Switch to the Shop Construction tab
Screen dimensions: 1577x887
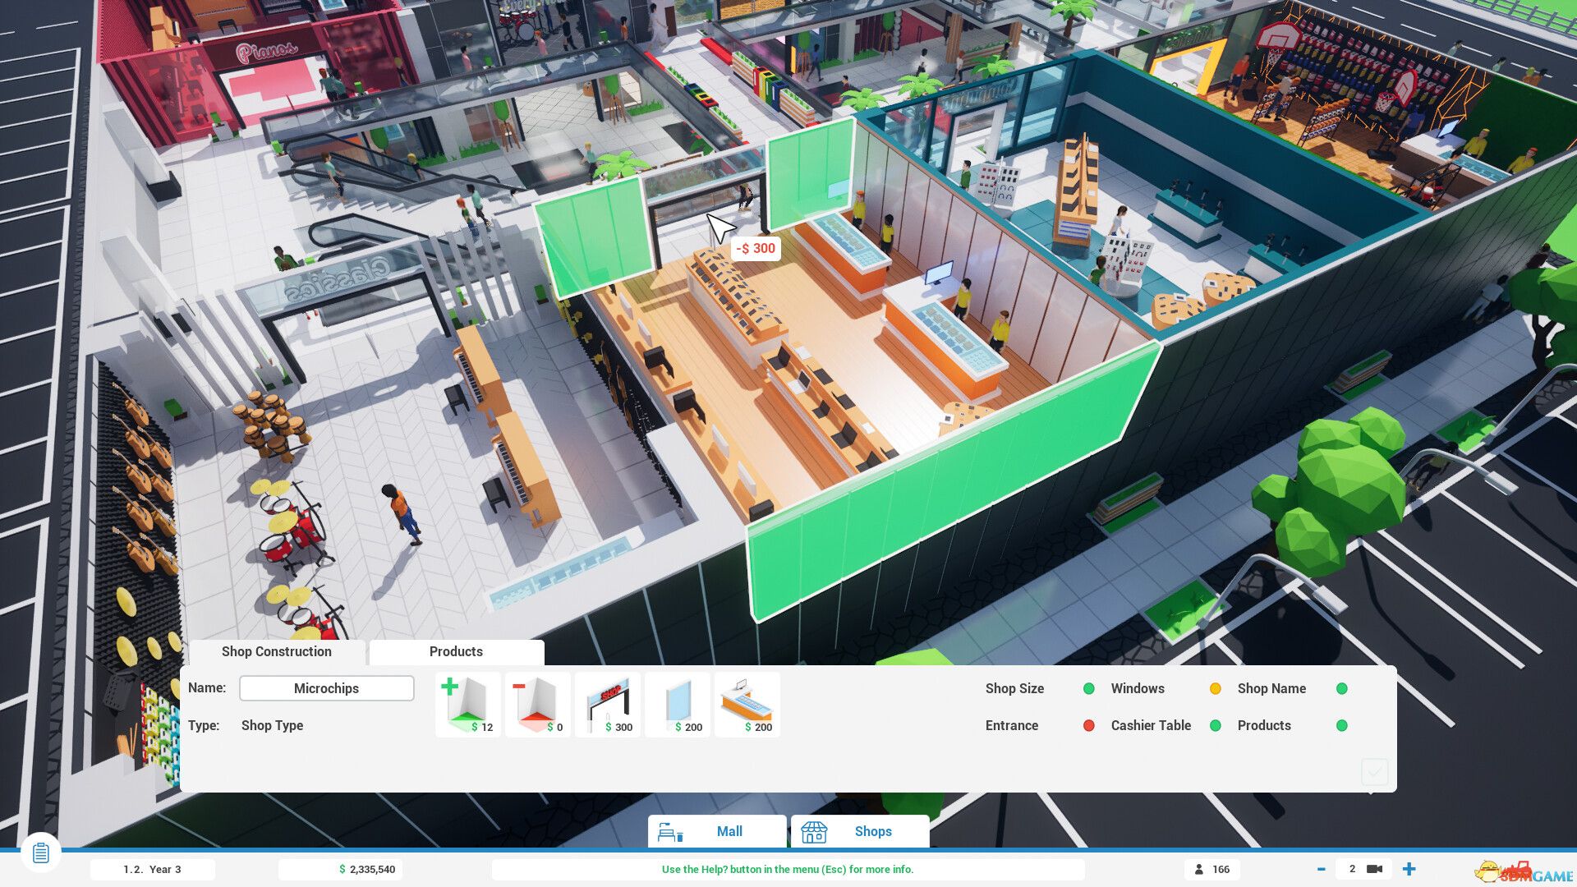pos(276,651)
